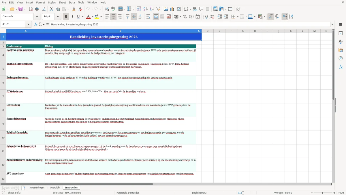The height and width of the screenshot is (195, 346).
Task: Clone formatting with the paintbrush
Action: [74, 9]
